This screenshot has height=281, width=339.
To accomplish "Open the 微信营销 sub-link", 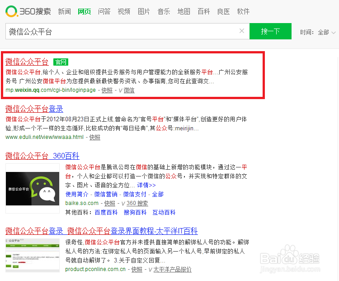I will [106, 195].
